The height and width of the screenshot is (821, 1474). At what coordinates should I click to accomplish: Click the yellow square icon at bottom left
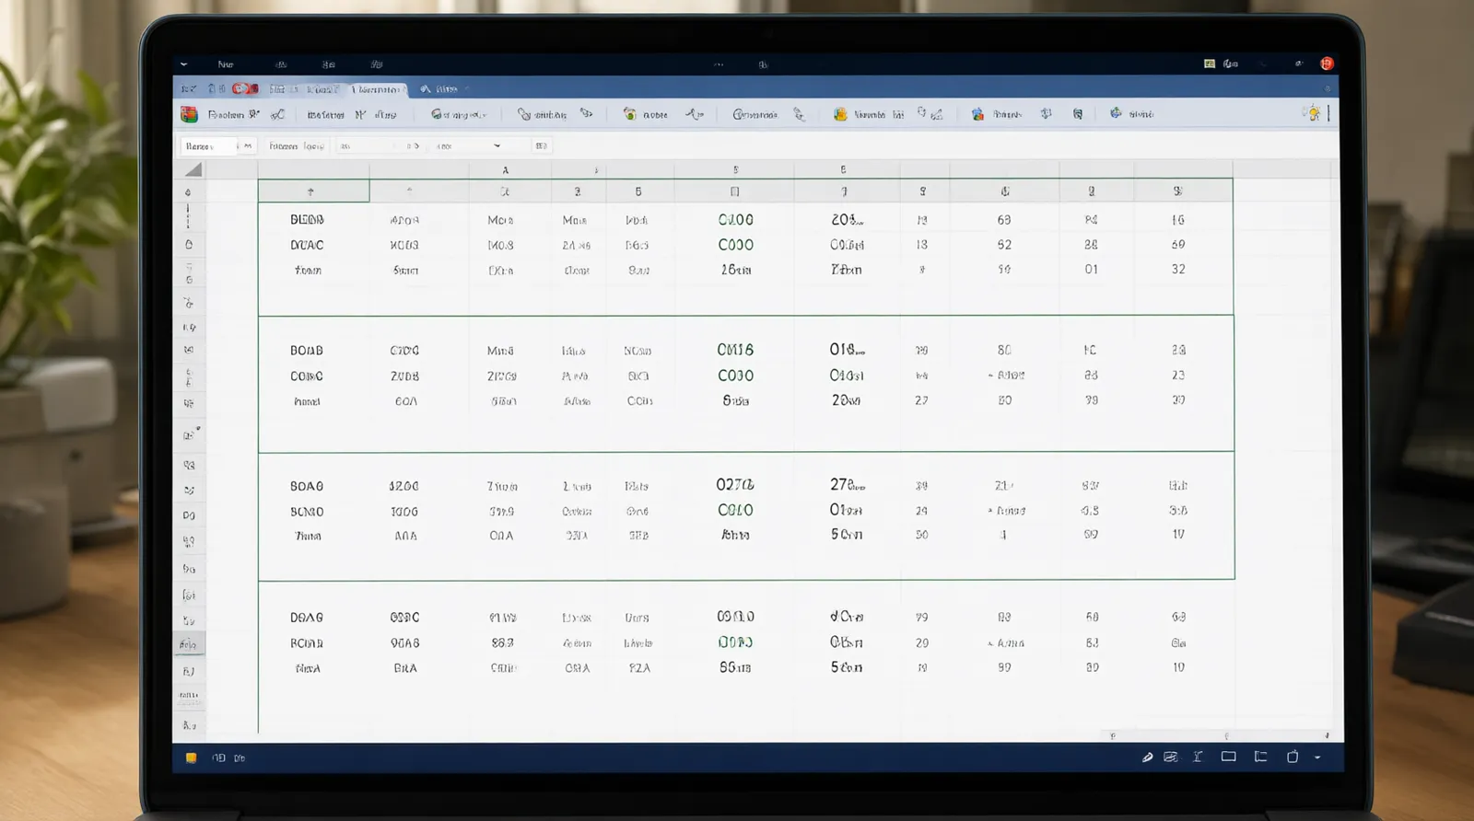click(192, 757)
